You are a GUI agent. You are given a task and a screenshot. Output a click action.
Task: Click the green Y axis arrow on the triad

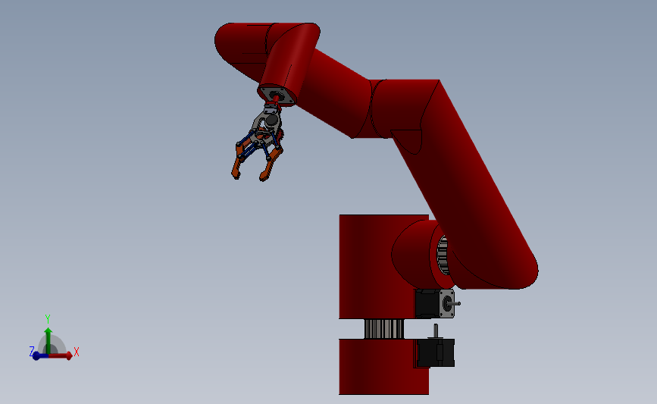(48, 340)
